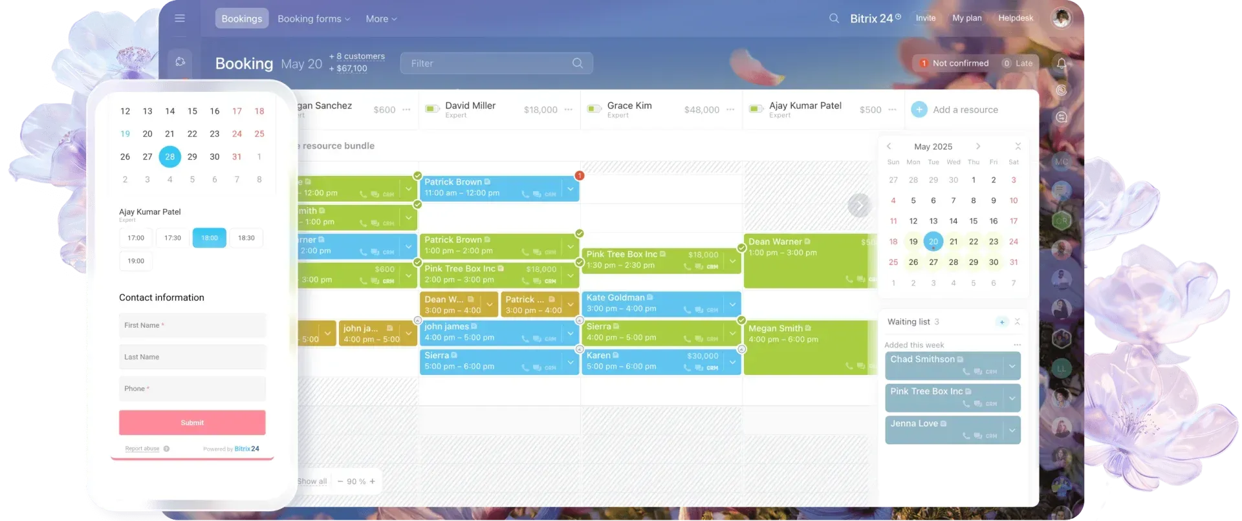Go to next month in May 2025 calendar
This screenshot has width=1242, height=521.
[978, 146]
